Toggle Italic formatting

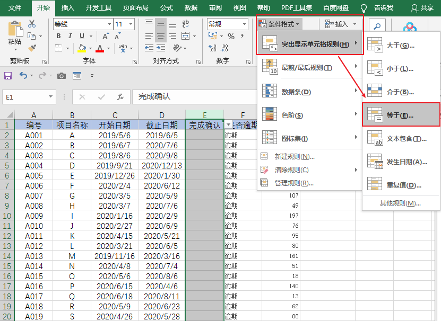(70, 36)
